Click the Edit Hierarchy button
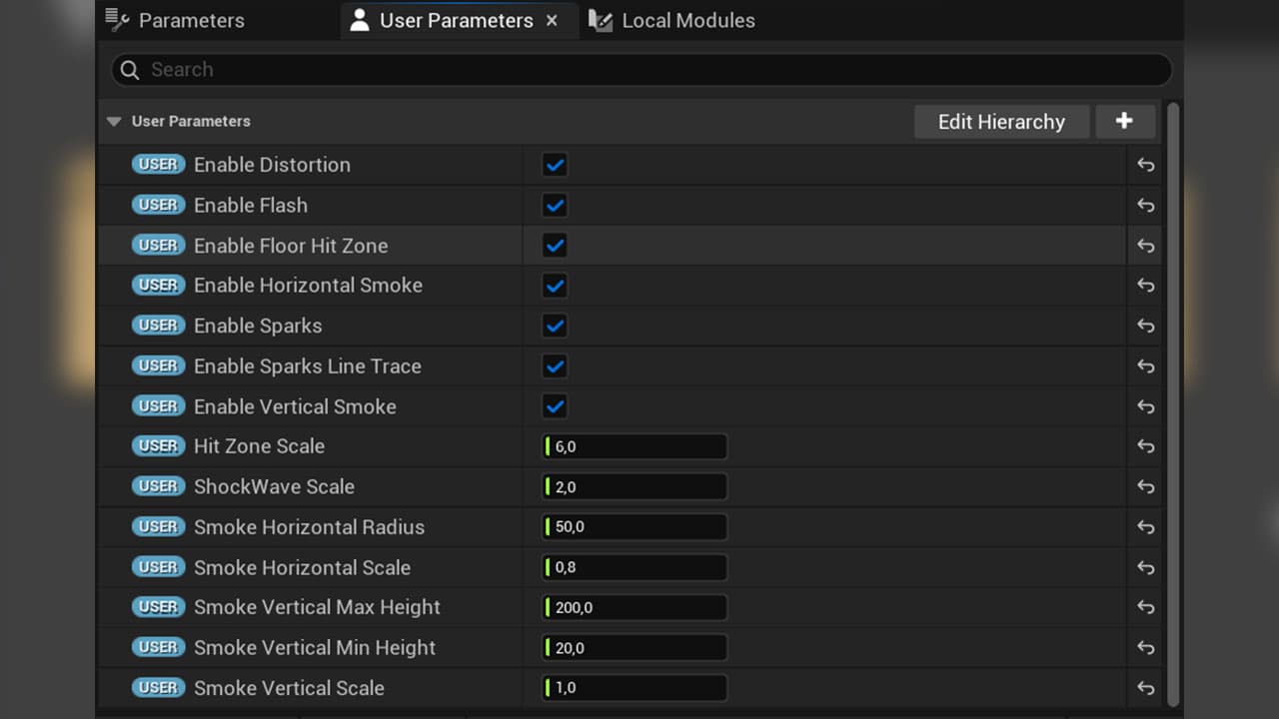This screenshot has height=719, width=1279. point(1001,122)
